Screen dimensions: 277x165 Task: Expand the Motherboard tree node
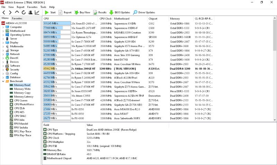click(3, 31)
